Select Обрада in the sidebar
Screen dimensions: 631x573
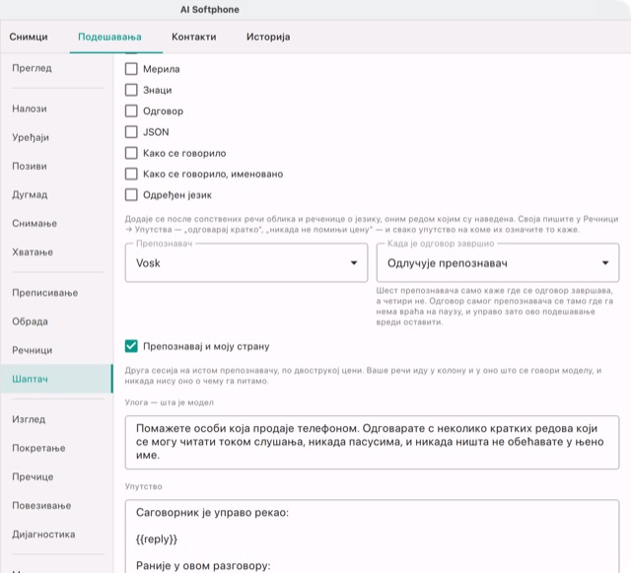[x=56, y=322]
